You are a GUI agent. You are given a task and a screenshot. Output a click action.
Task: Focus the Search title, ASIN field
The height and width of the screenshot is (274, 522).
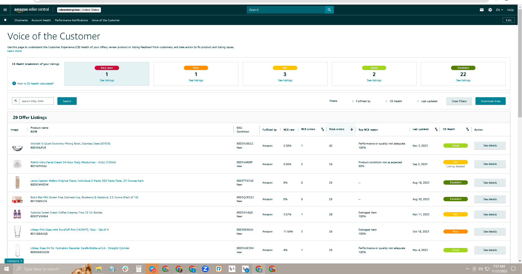(x=36, y=101)
